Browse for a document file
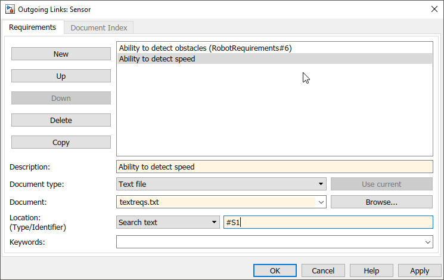The height and width of the screenshot is (280, 444). point(381,202)
